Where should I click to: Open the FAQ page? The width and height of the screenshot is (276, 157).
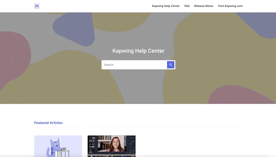[x=187, y=6]
